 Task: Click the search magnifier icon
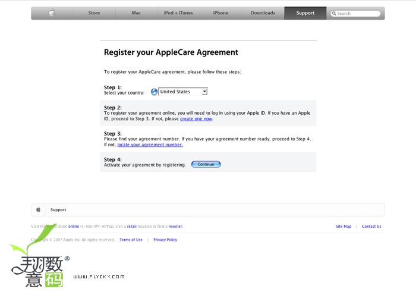click(x=334, y=13)
